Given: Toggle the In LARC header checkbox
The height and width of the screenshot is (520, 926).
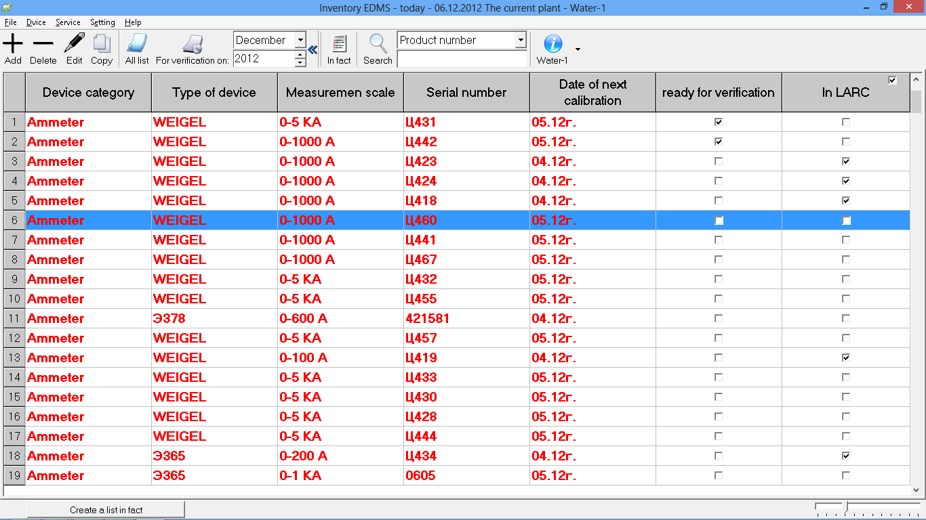Looking at the screenshot, I should tap(892, 81).
